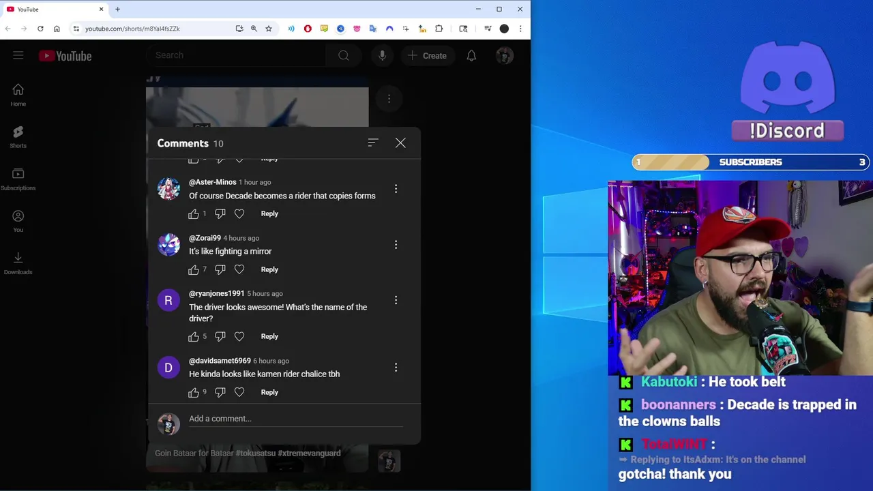
Task: Dislike the @ryanjones1991 comment
Action: [220, 337]
